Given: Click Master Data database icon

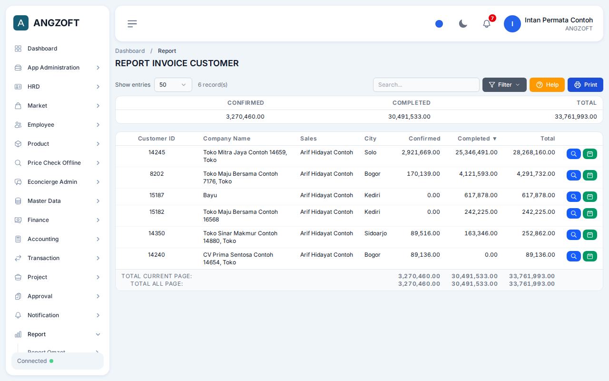Looking at the screenshot, I should (x=18, y=201).
